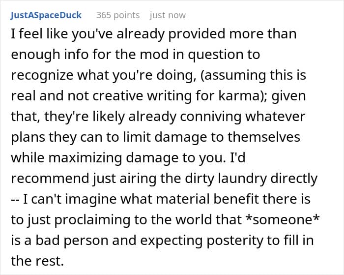Click the phrase 'enough info' in text
The image size is (344, 275).
coord(50,55)
